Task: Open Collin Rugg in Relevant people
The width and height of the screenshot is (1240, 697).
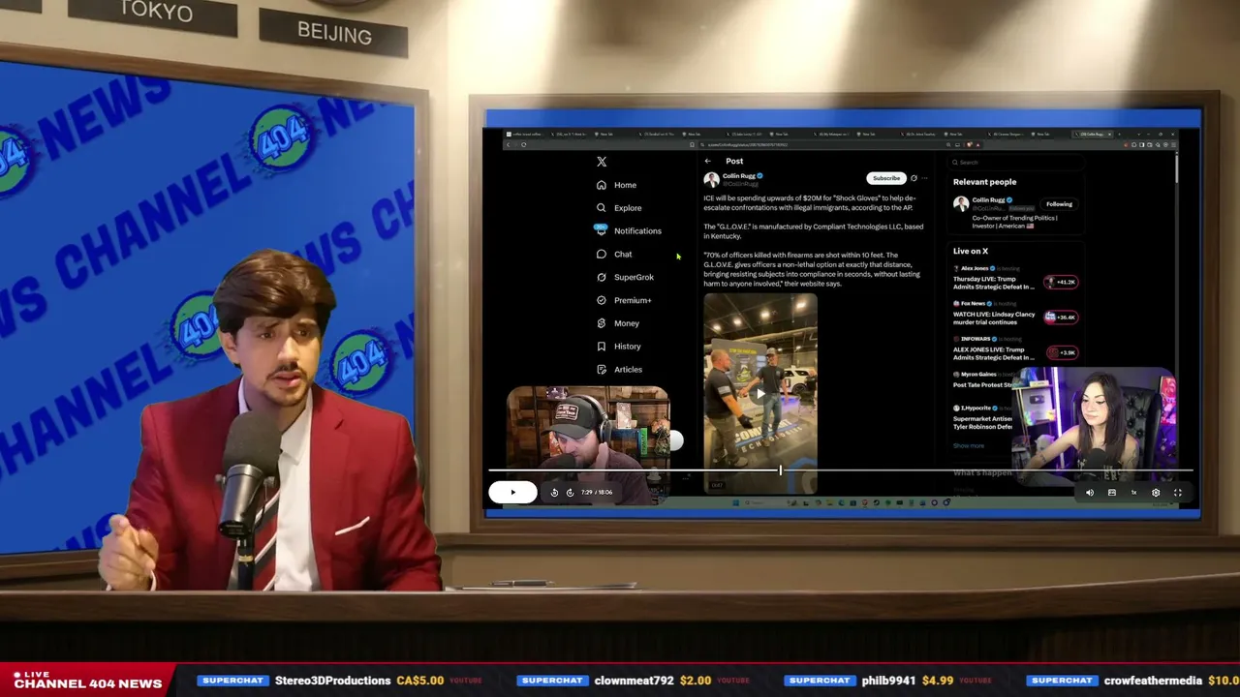Action: pyautogui.click(x=988, y=200)
